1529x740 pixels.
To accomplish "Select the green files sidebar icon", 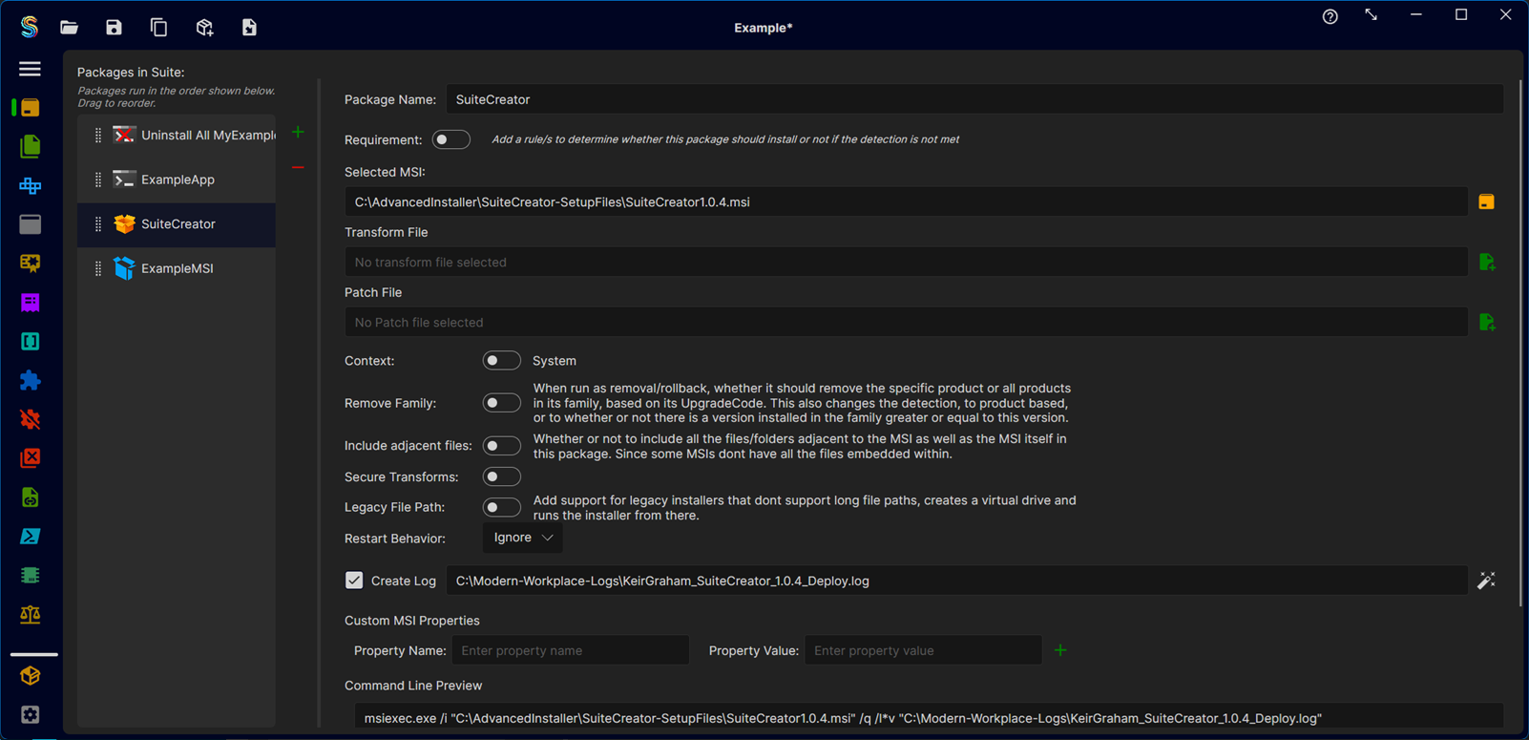I will click(x=30, y=146).
